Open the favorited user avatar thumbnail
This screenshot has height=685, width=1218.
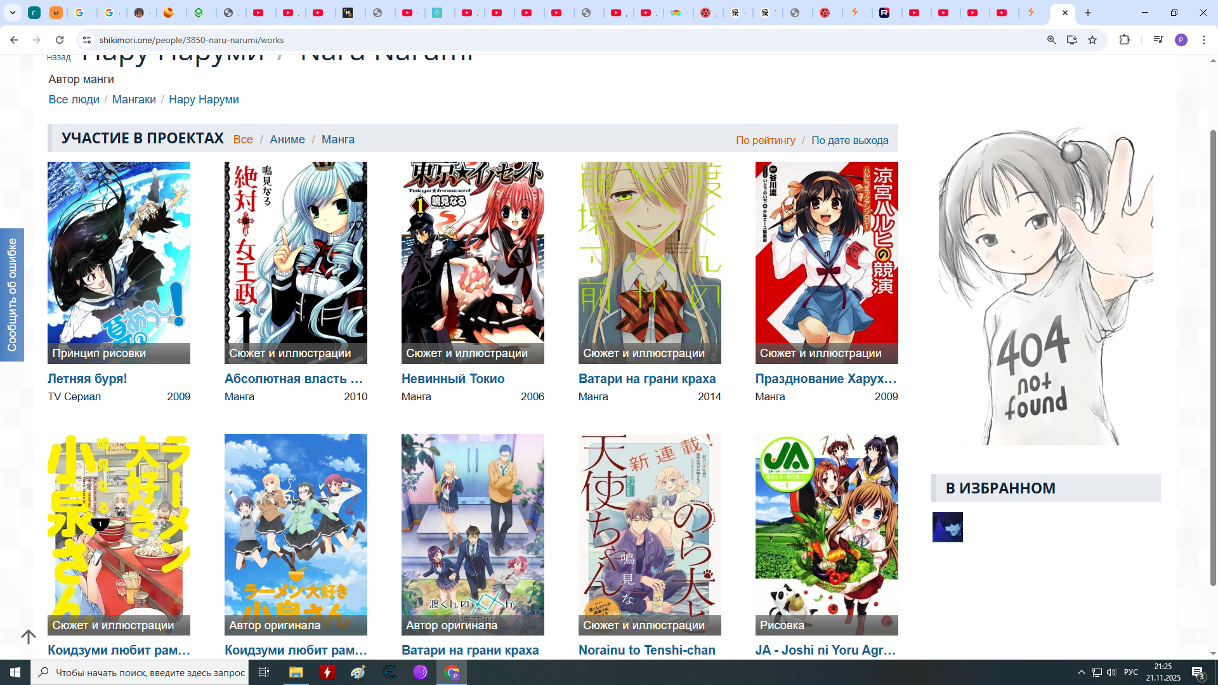947,527
